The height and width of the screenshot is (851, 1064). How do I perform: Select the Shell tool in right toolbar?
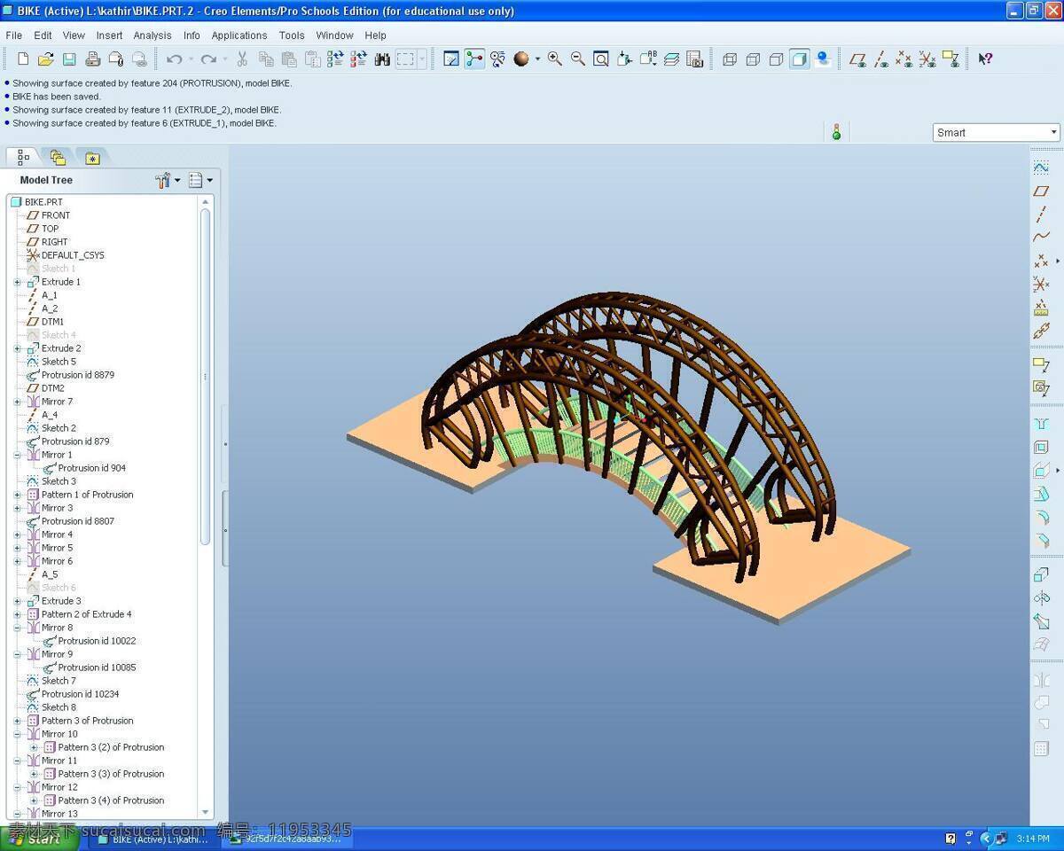[1041, 448]
